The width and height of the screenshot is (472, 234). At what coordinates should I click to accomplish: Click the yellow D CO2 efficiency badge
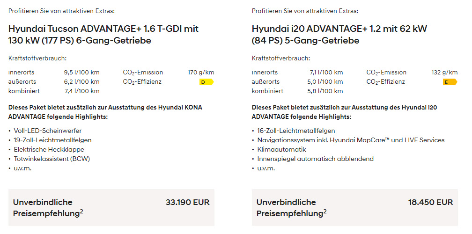coord(206,82)
